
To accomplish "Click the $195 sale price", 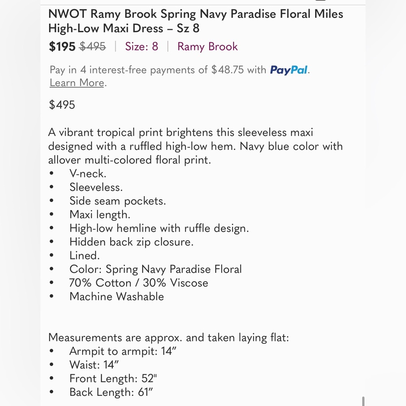I will [x=62, y=47].
